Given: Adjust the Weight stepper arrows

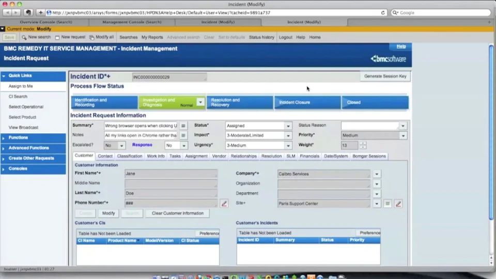Looking at the screenshot, I should pyautogui.click(x=363, y=145).
